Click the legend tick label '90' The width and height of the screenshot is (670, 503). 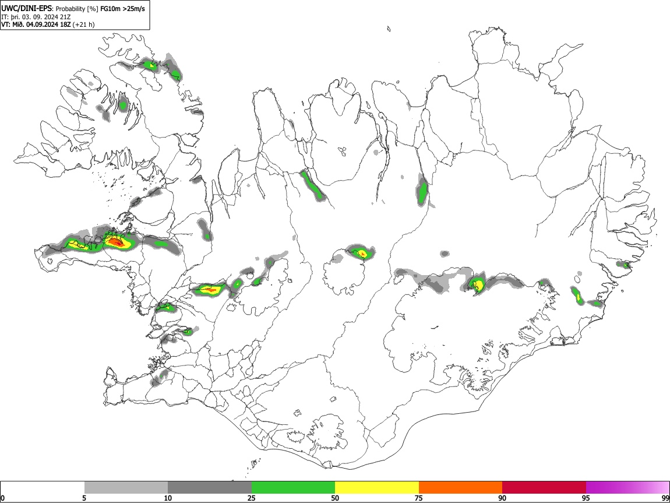(x=502, y=498)
